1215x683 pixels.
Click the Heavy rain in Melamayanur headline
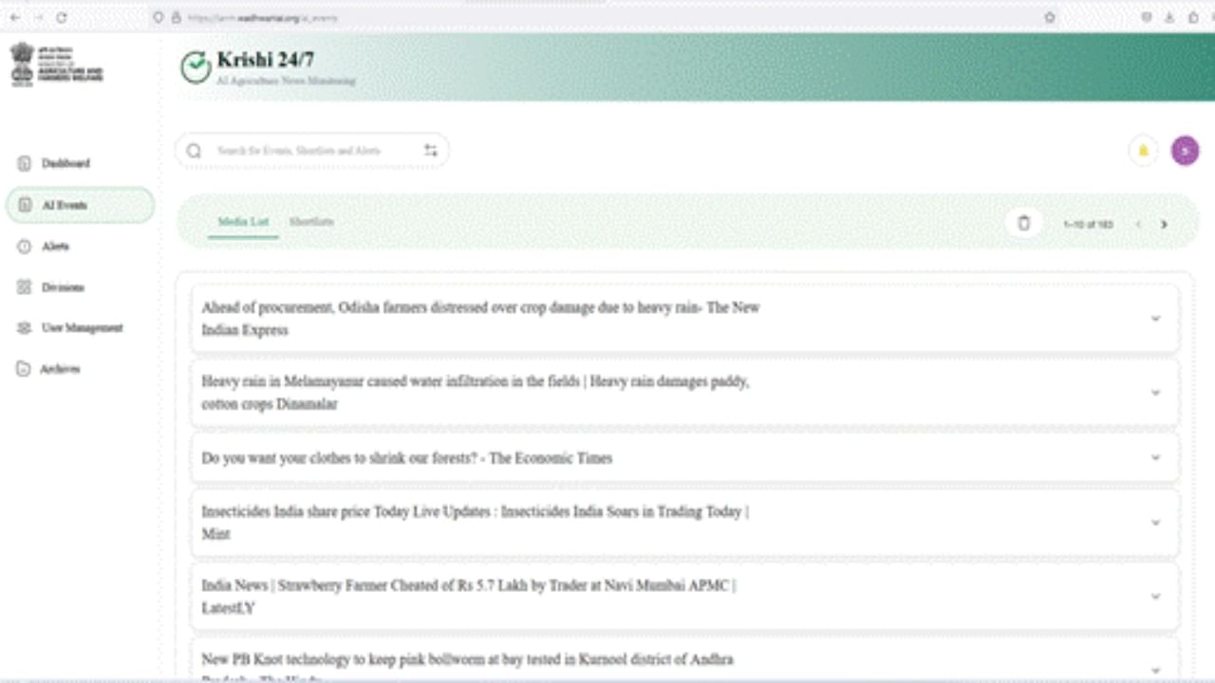pos(476,393)
